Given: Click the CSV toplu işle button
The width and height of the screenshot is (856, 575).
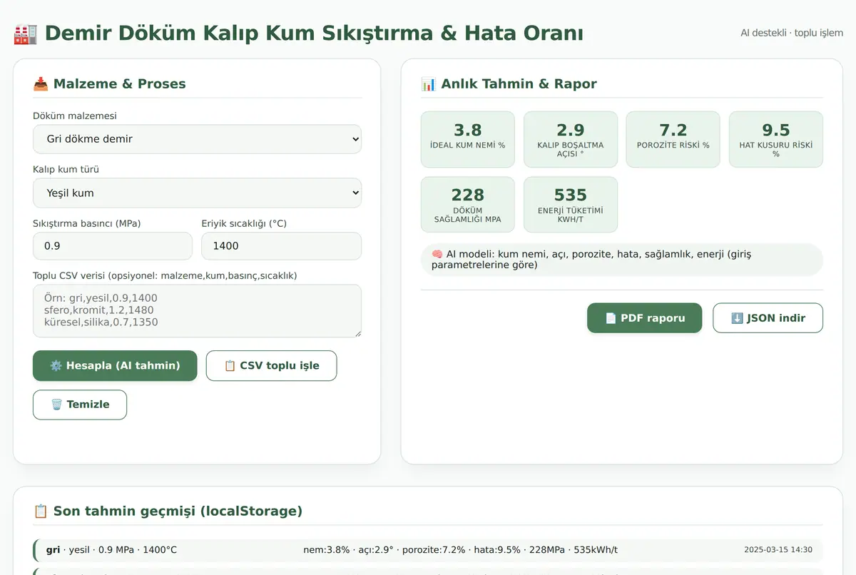Looking at the screenshot, I should 272,366.
